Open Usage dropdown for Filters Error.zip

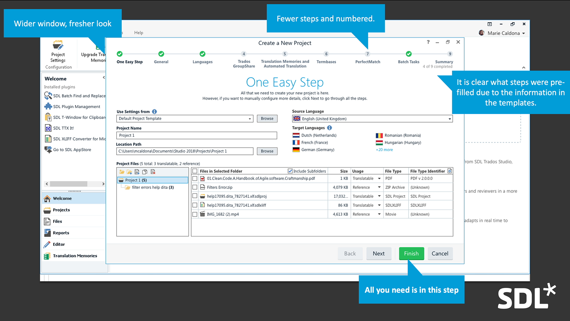[x=379, y=187]
